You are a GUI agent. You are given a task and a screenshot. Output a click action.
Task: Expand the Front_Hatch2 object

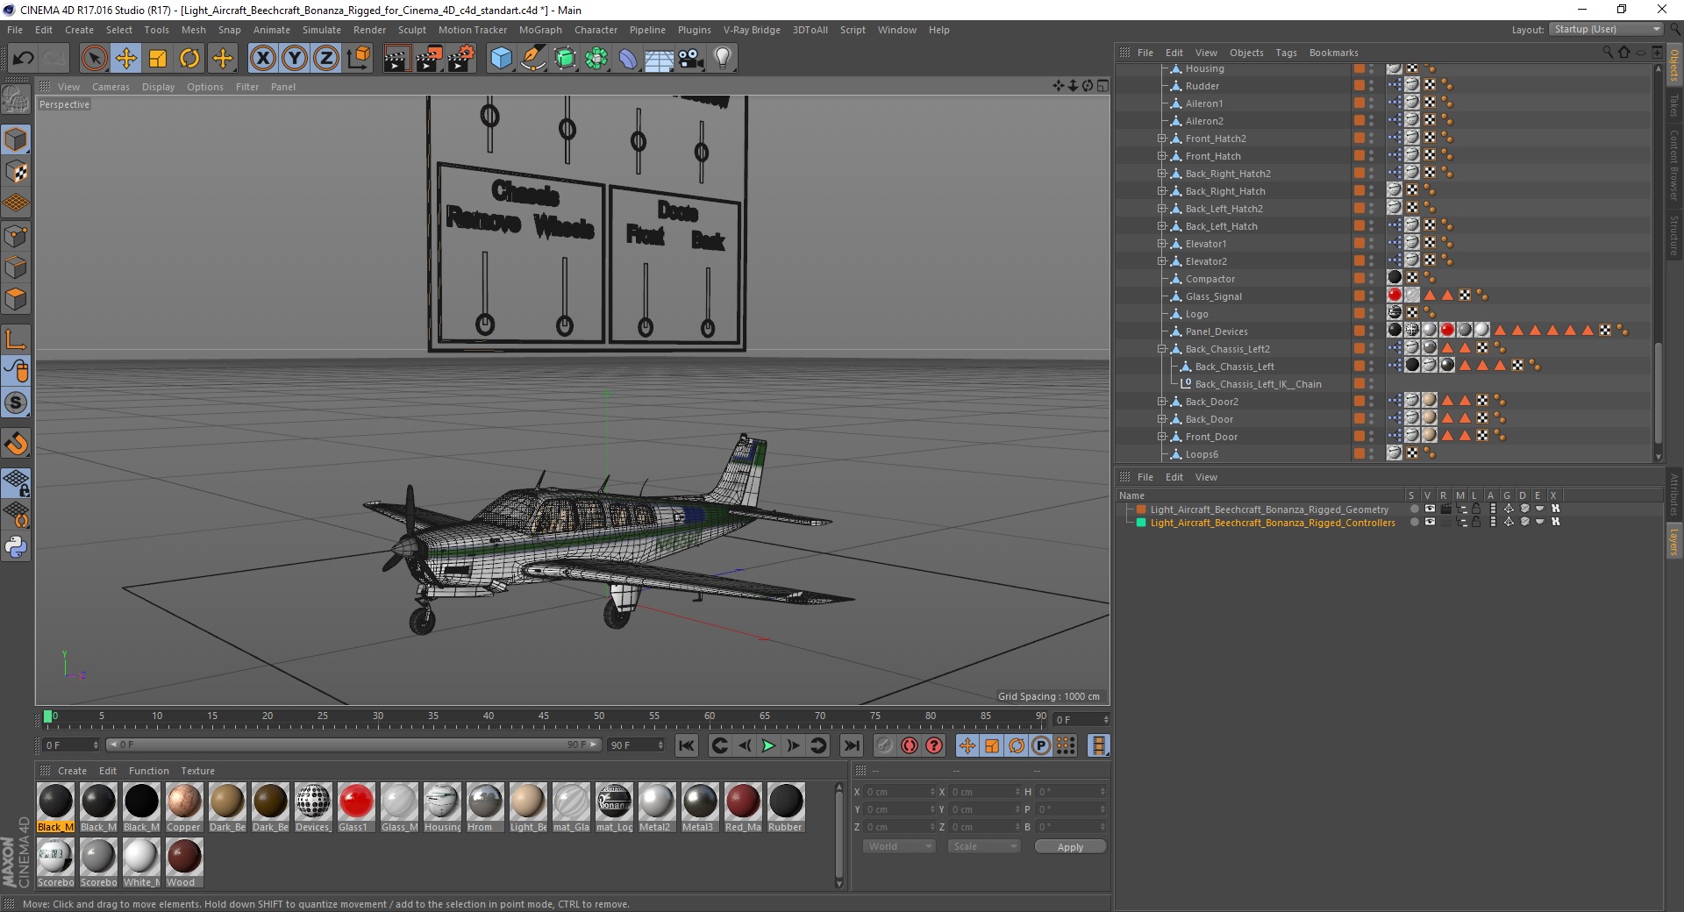[1161, 139]
